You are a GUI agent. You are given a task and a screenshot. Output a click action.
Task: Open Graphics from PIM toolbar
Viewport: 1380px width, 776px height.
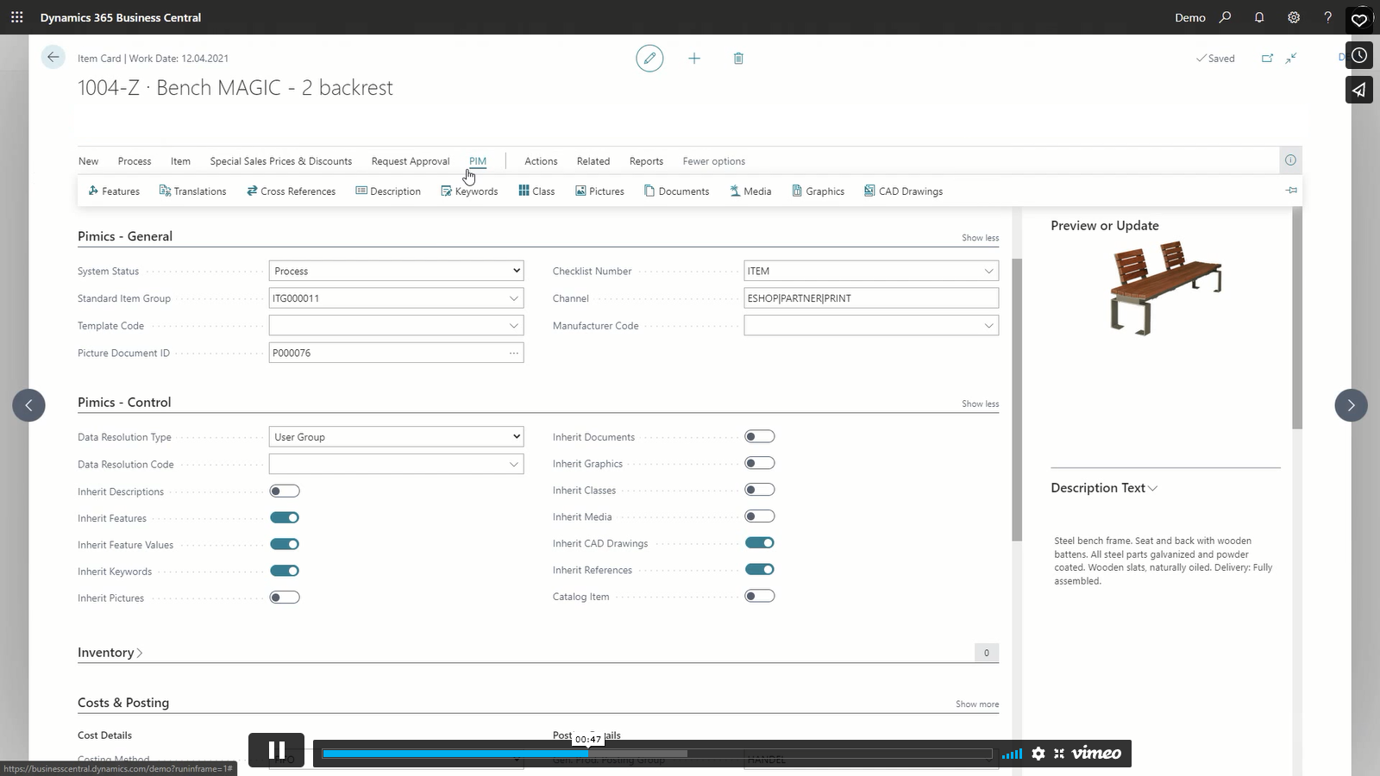tap(818, 191)
